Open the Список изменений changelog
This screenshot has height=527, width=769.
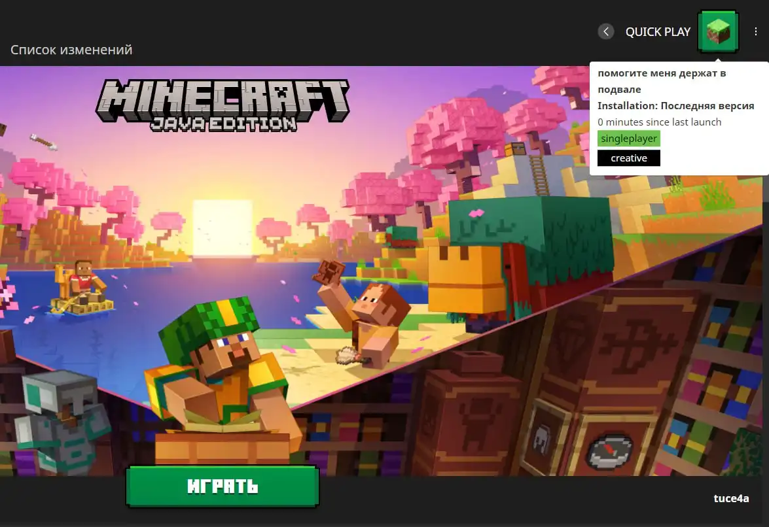(x=71, y=50)
